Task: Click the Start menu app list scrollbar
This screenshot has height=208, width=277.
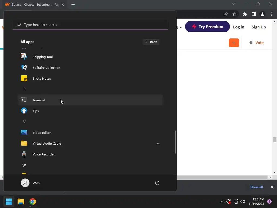Action: point(175,142)
